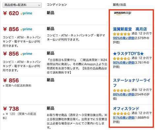The image size is (155, 130).
Task: Open seller オフィスランド page
Action: pos(126,109)
